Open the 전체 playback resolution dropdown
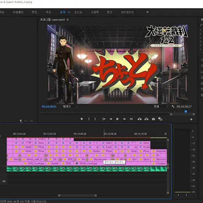The image size is (203, 203). (x=161, y=107)
